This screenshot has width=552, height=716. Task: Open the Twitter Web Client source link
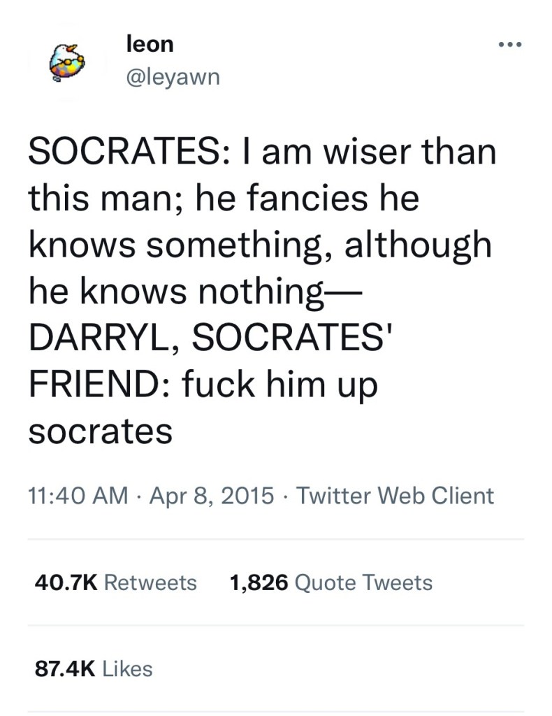[x=395, y=496]
